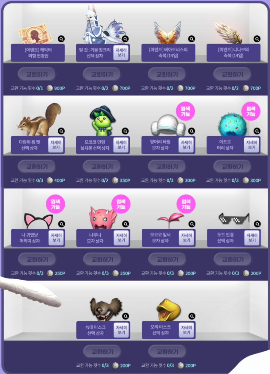View details of 도트 안경 선택 상자

pyautogui.click(x=252, y=237)
